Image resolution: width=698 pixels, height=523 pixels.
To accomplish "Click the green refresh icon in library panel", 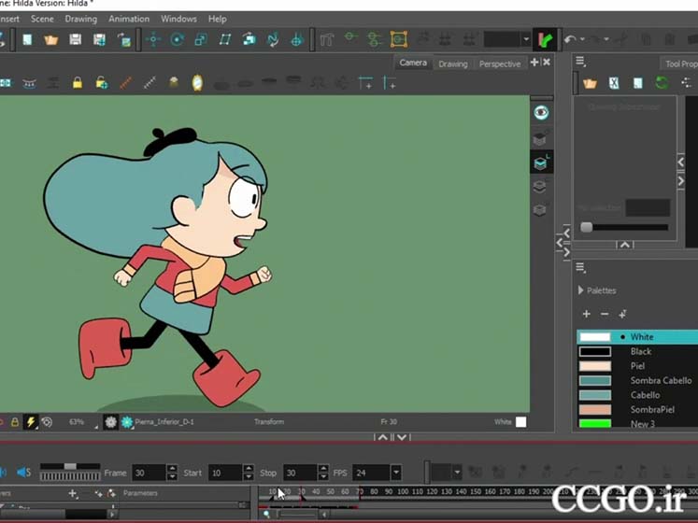I will pyautogui.click(x=662, y=83).
